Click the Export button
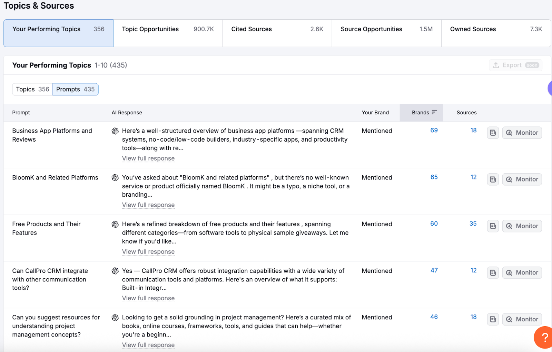Screen dimensions: 552x352 (x=515, y=65)
